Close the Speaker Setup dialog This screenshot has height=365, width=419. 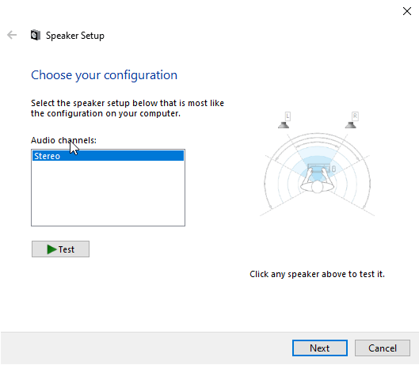coord(407,11)
